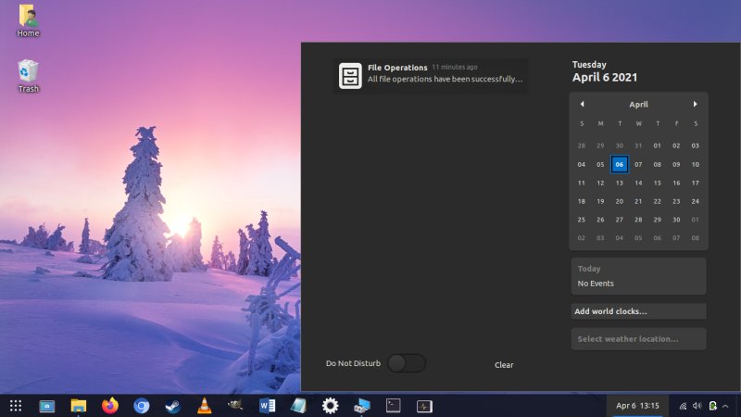This screenshot has width=741, height=417.
Task: Select April 15 in calendar
Action: 657,183
